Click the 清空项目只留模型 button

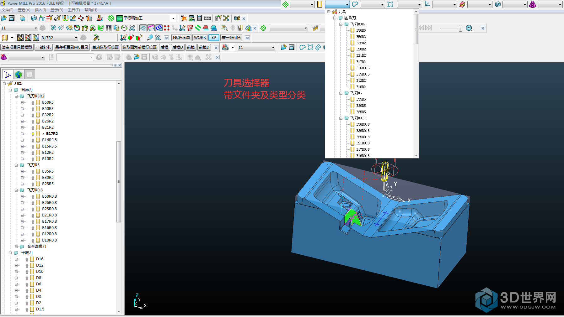17,47
